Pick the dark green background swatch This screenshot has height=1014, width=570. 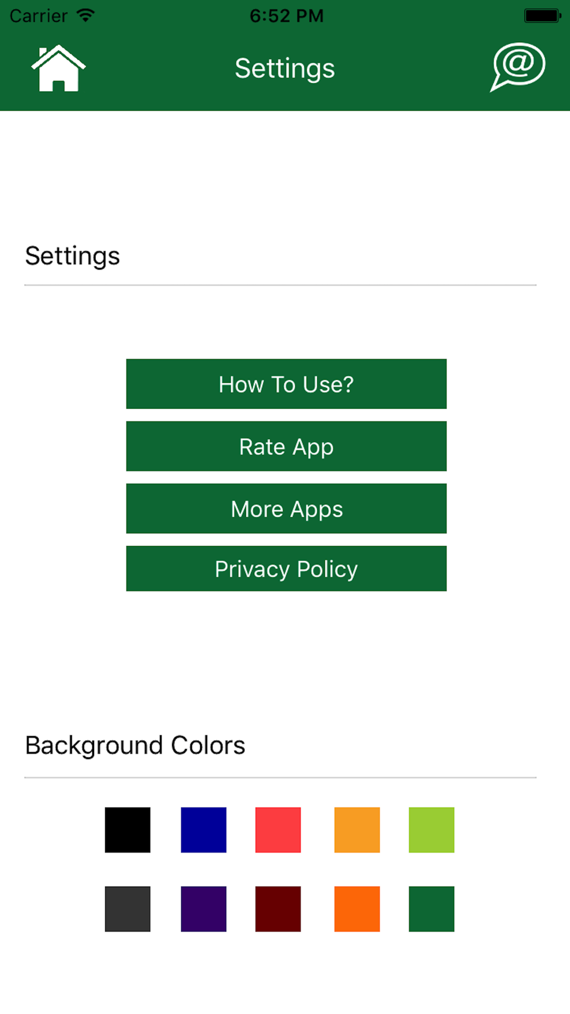(431, 909)
